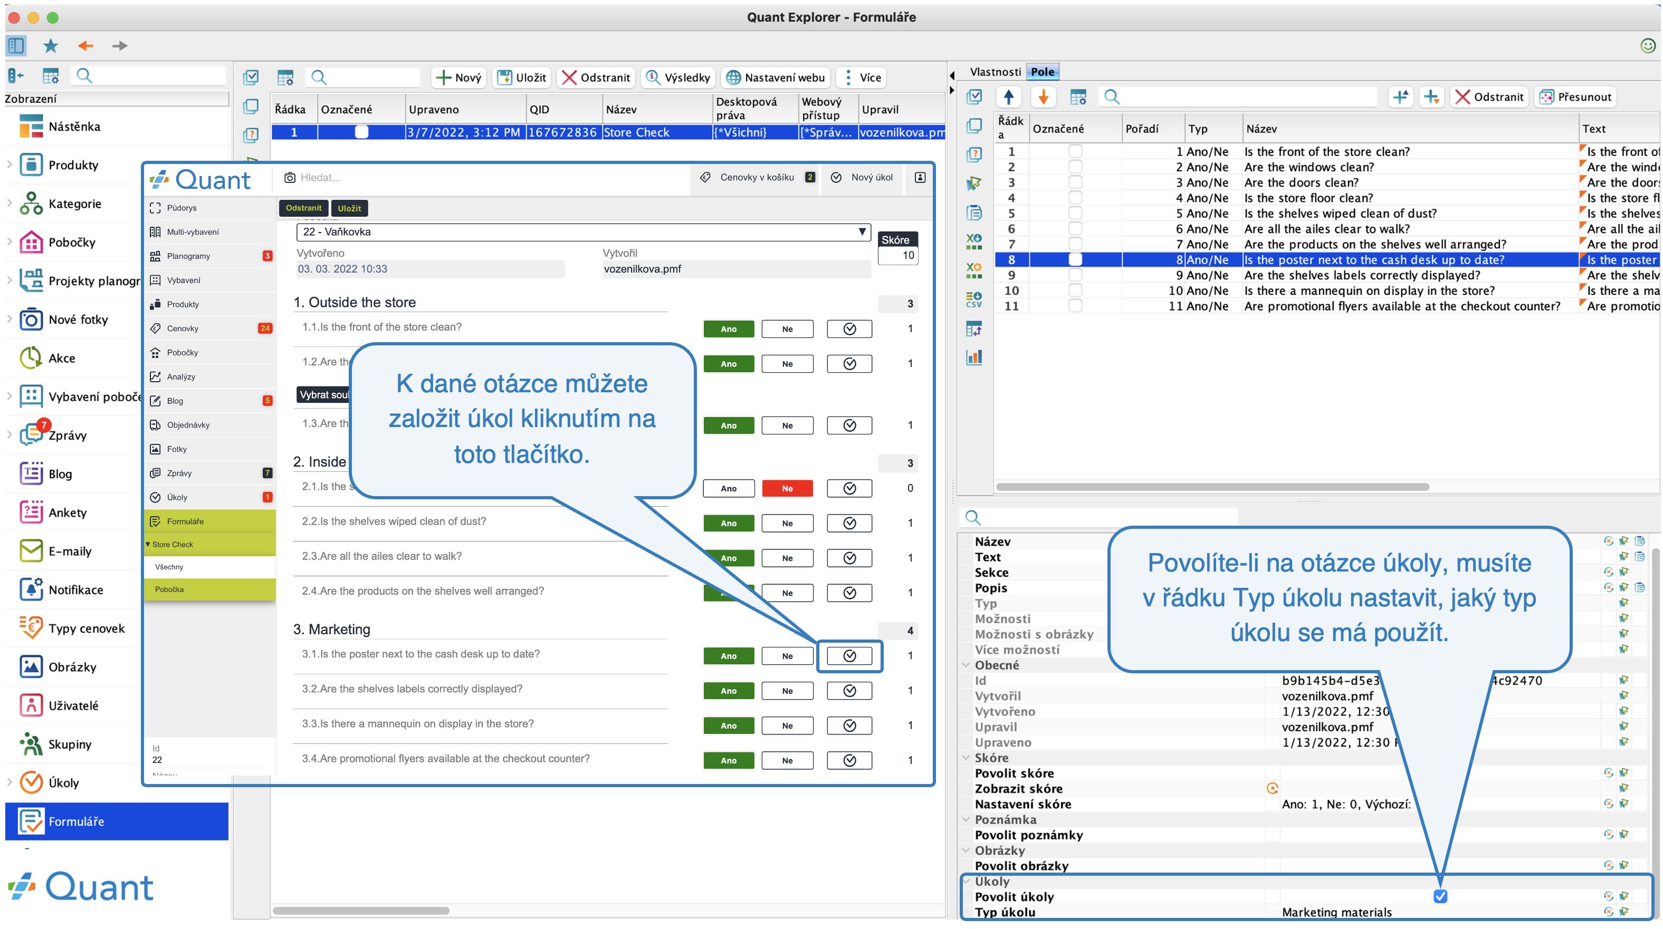Expand Pobočky in the sidebar tree
1663x929 pixels.
[x=9, y=242]
